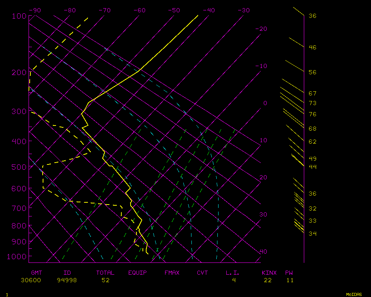
Task: Click the wind speed value 76
Action: point(312,114)
